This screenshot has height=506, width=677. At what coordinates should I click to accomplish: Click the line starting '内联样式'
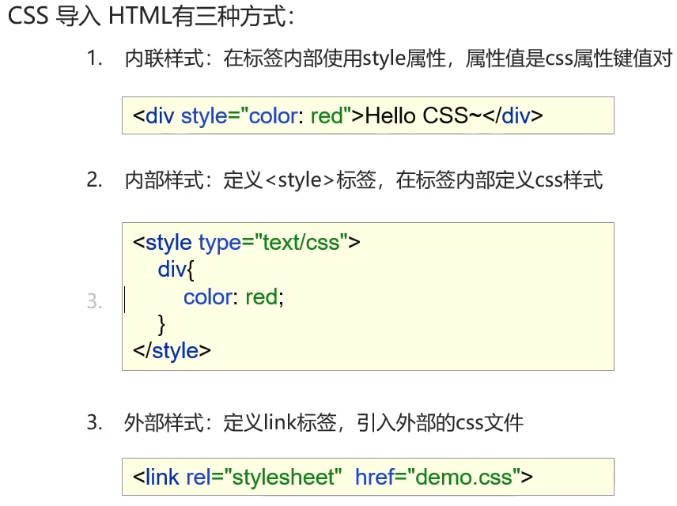[399, 59]
